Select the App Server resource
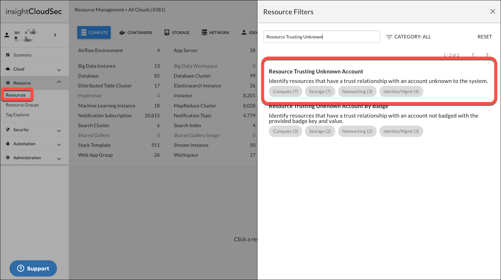Viewport: 501px width, 280px height. click(x=215, y=50)
